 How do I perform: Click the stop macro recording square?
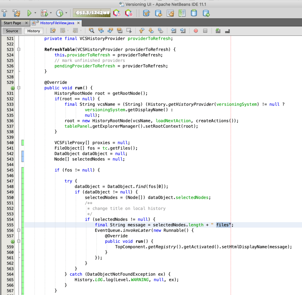[x=205, y=31]
